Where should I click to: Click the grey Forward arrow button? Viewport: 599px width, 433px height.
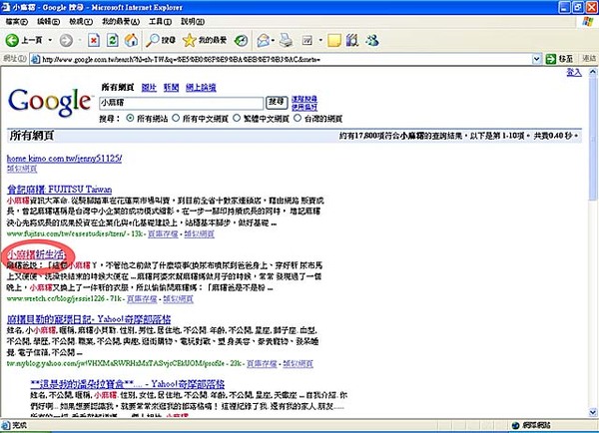66,40
